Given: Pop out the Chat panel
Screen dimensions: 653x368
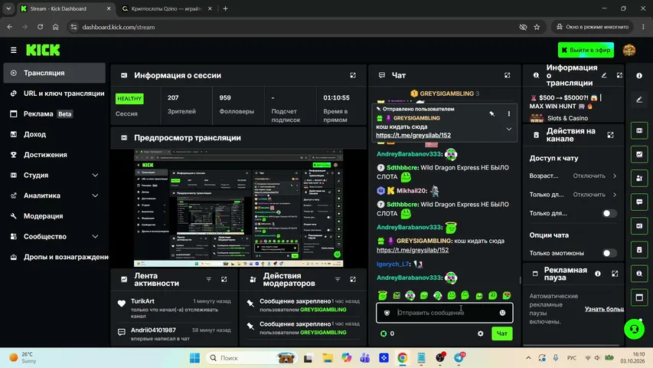Looking at the screenshot, I should click(508, 76).
